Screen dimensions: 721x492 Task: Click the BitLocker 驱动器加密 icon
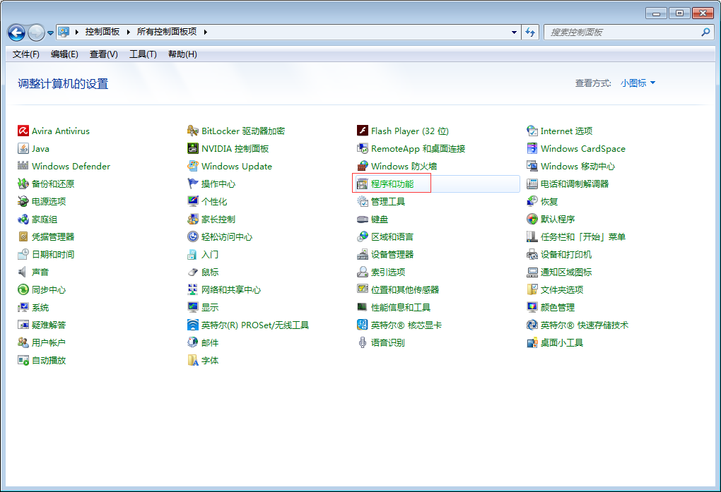(193, 131)
